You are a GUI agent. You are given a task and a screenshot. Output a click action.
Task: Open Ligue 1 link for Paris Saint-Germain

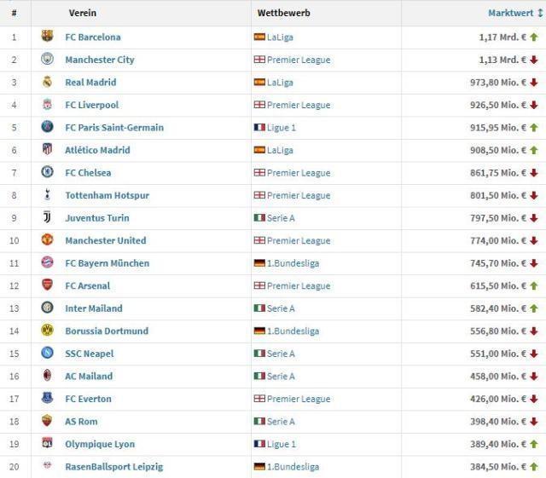[x=282, y=127]
